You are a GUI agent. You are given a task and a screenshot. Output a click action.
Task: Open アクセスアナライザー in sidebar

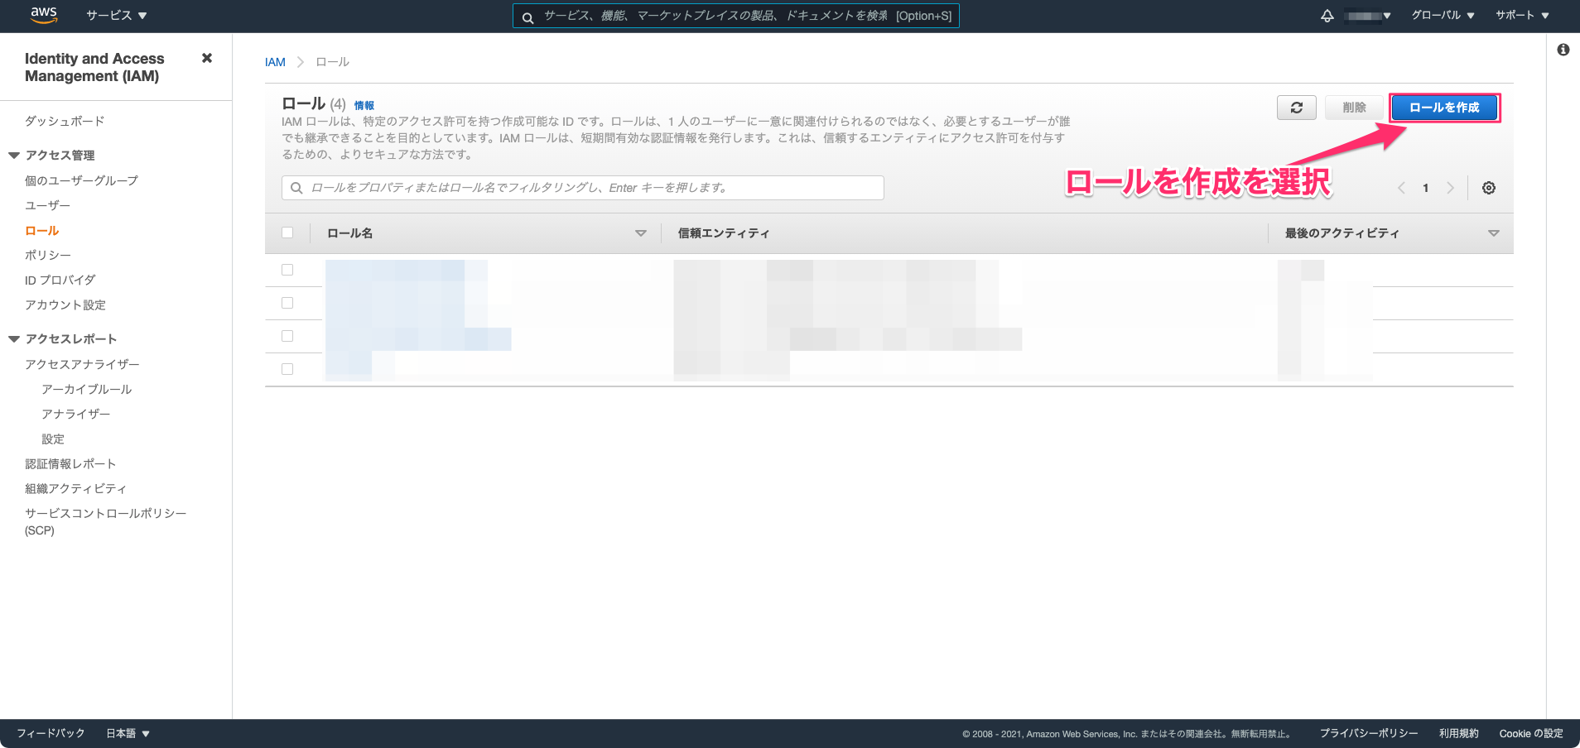82,364
